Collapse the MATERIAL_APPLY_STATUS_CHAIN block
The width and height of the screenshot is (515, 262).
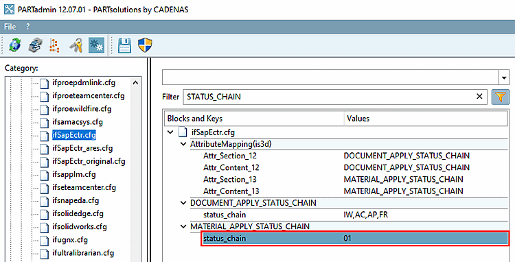point(183,226)
